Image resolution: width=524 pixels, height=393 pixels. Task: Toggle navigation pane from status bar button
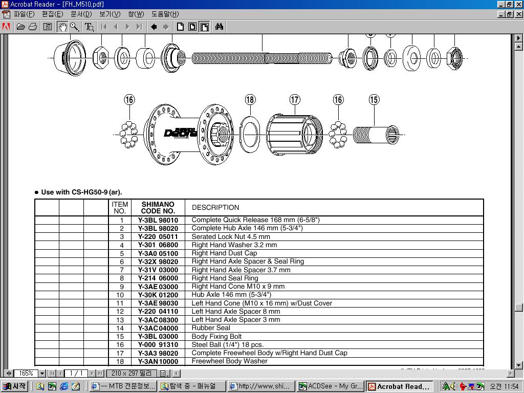[9, 373]
